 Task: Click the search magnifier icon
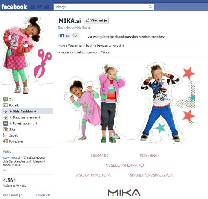pyautogui.click(x=150, y=7)
